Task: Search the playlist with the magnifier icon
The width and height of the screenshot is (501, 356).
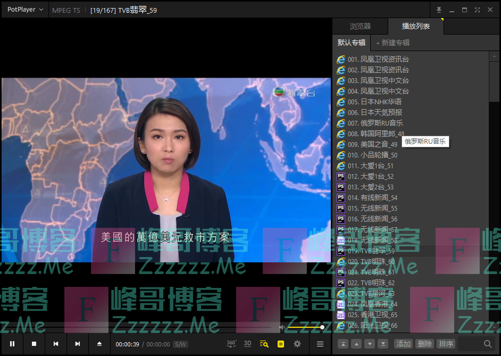Action: [488, 344]
